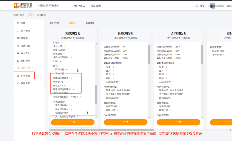
Task: Click 申请 button under the 礼物 card
Action: [221, 122]
